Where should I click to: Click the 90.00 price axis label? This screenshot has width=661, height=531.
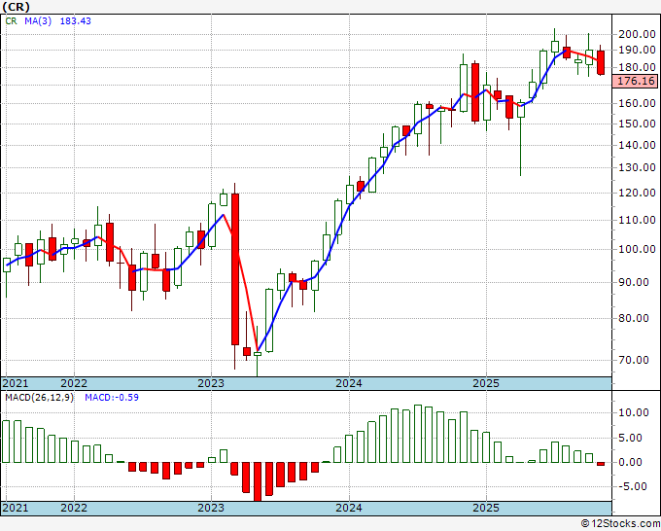(x=633, y=282)
